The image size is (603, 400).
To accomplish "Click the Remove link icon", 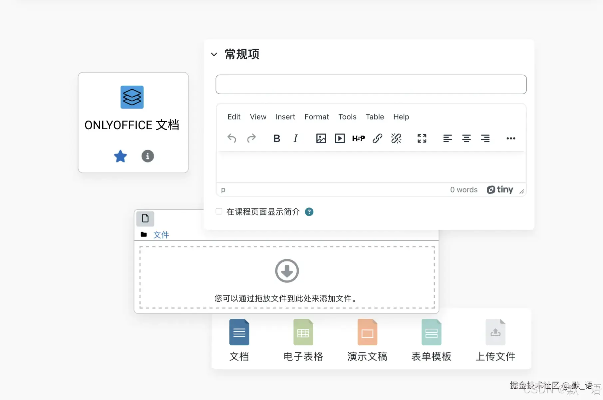I will (x=396, y=138).
